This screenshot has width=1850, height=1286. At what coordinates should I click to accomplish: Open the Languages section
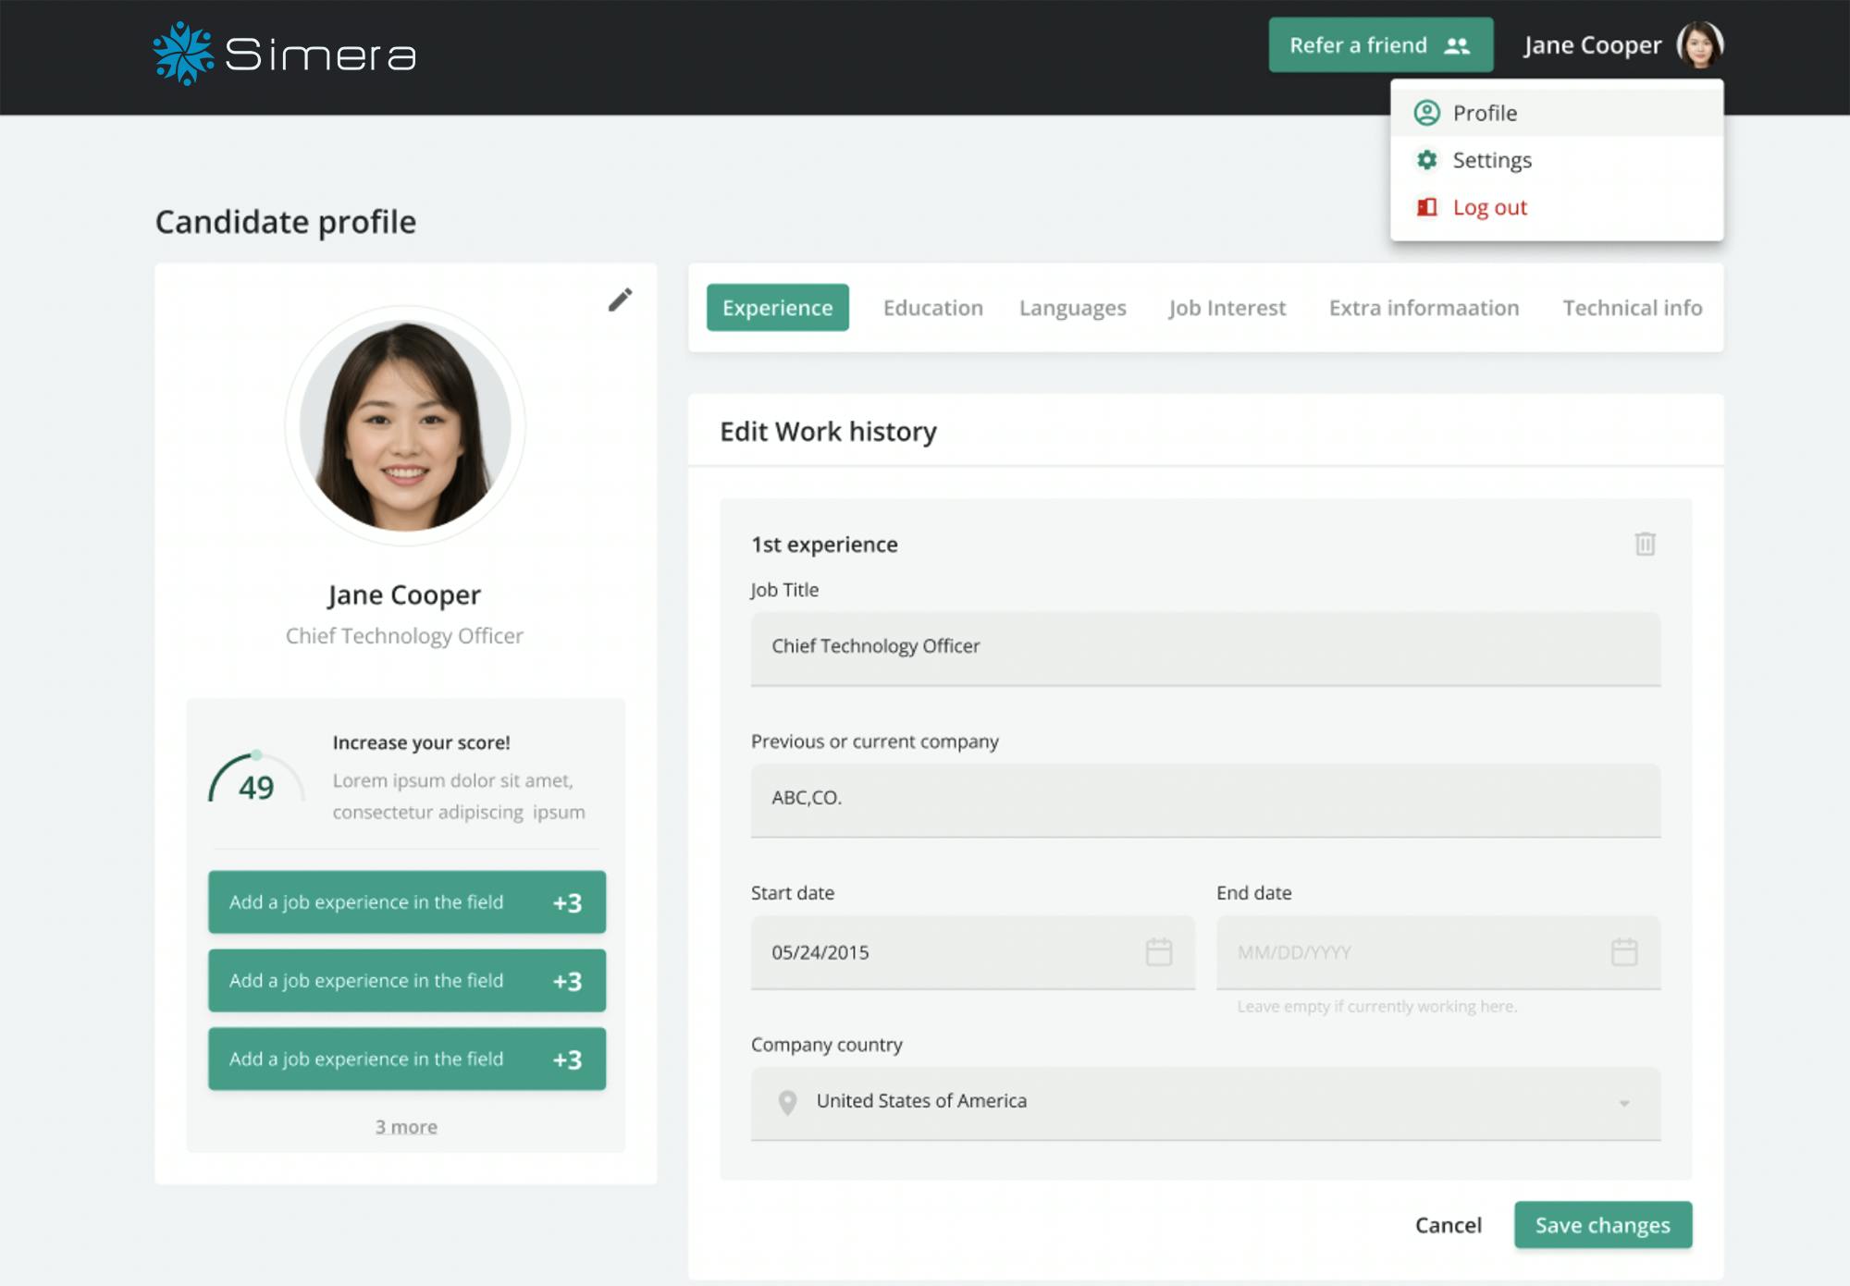click(x=1072, y=308)
